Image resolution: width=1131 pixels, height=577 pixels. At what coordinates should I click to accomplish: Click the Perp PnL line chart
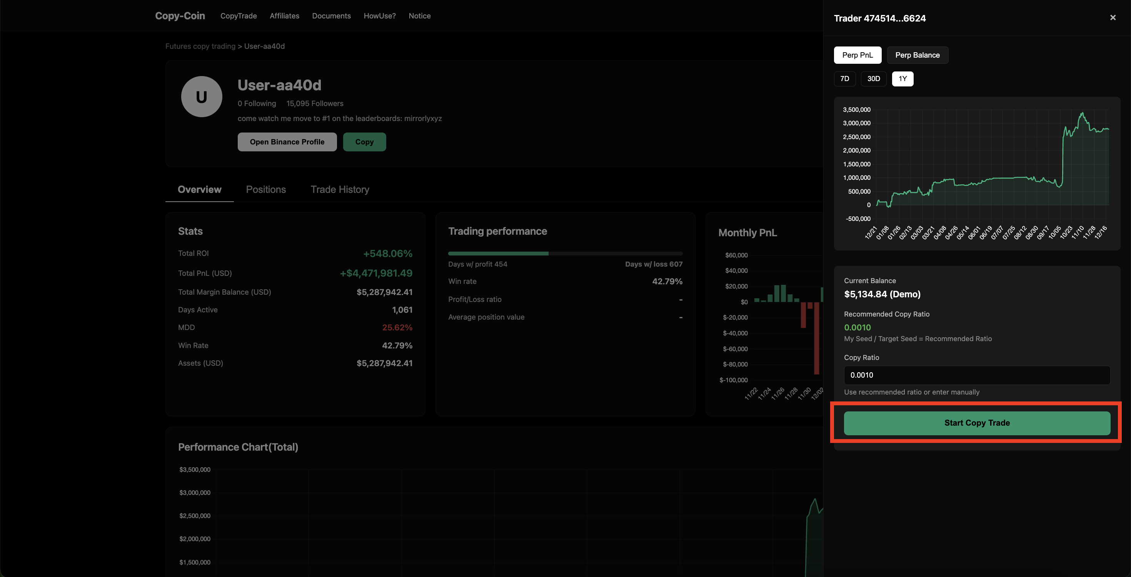[977, 174]
